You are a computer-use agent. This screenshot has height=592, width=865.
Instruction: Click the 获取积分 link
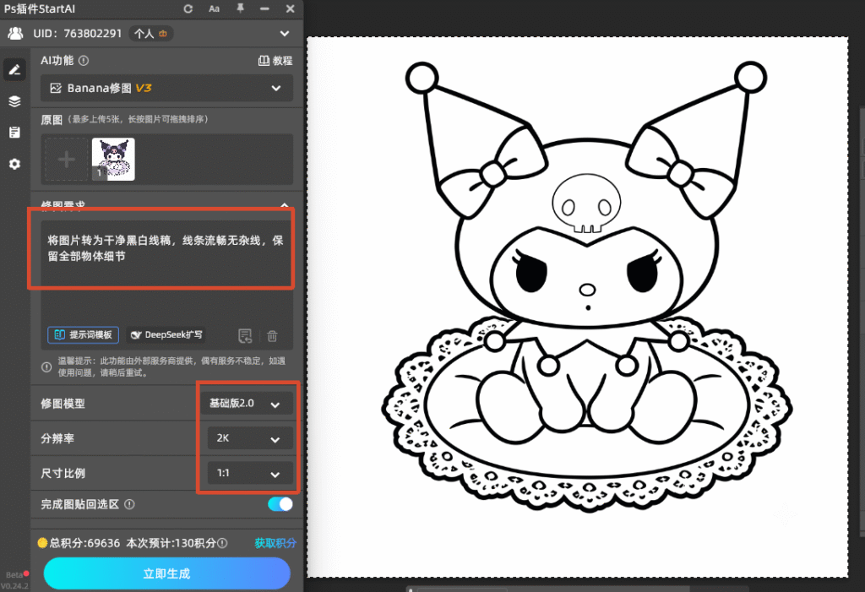pyautogui.click(x=275, y=544)
